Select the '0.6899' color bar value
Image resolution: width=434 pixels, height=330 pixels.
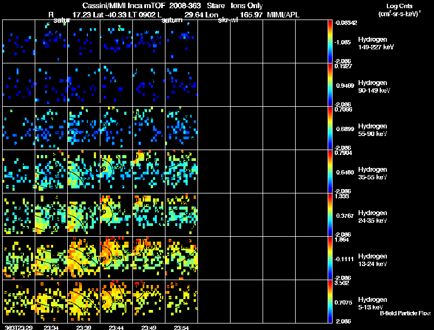(345, 129)
